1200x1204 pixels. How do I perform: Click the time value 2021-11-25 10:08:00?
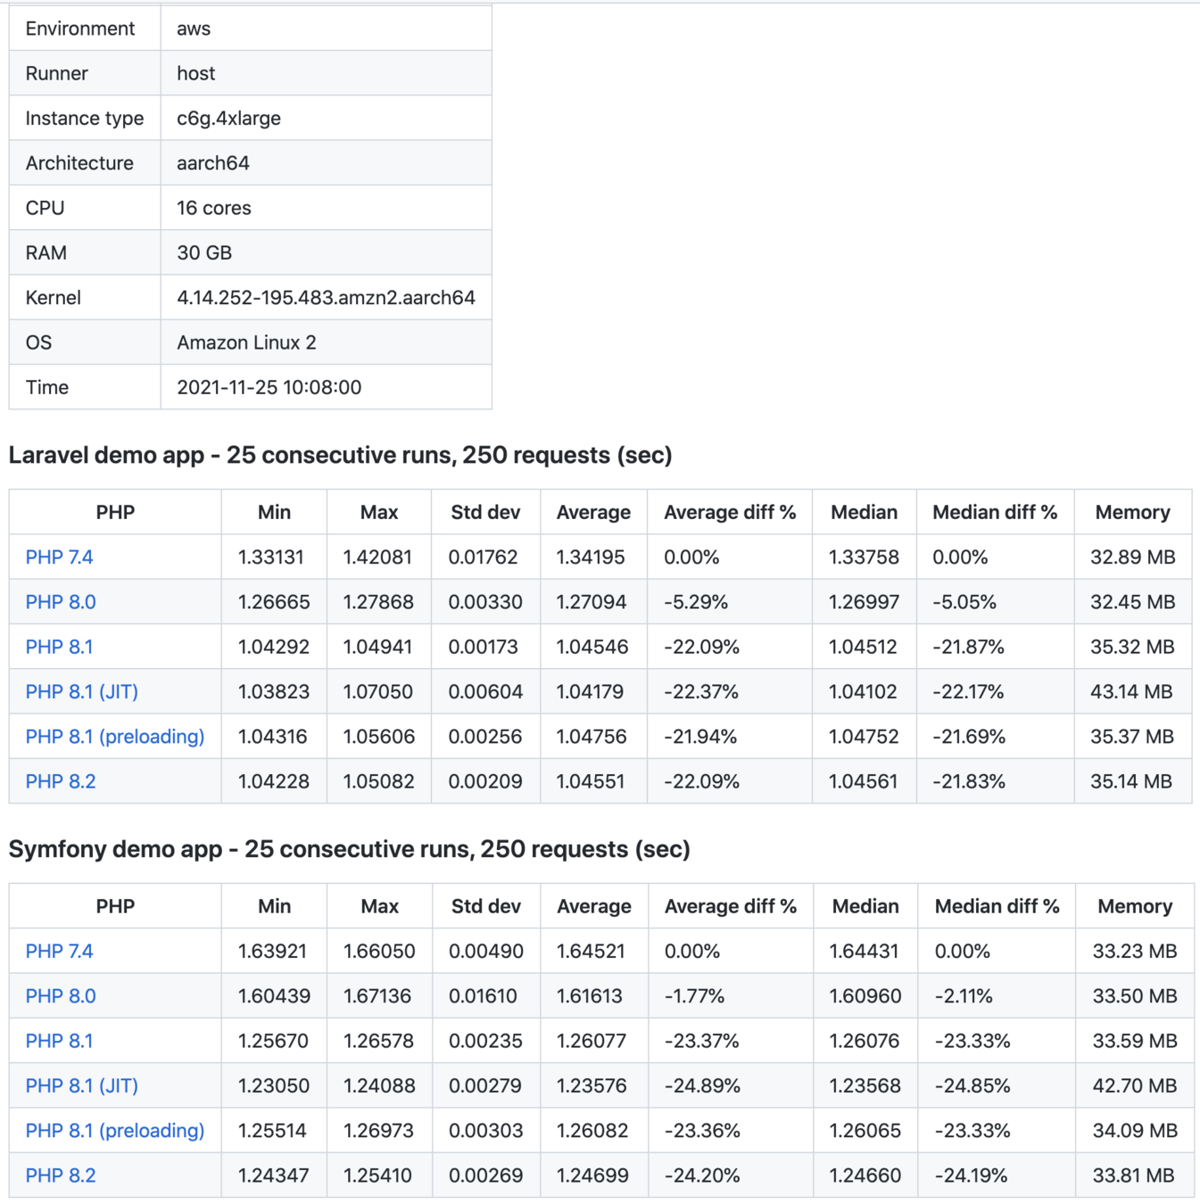[269, 387]
